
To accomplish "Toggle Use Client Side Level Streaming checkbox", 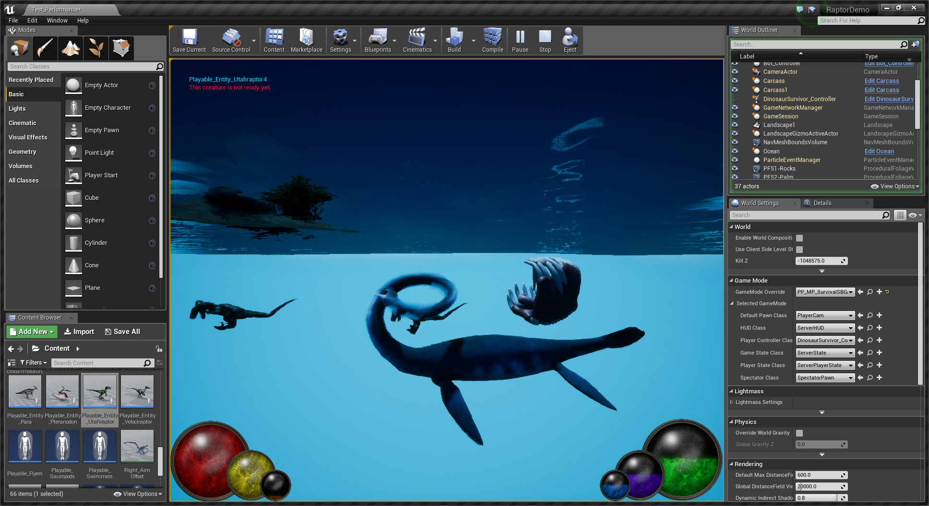I will [x=799, y=250].
